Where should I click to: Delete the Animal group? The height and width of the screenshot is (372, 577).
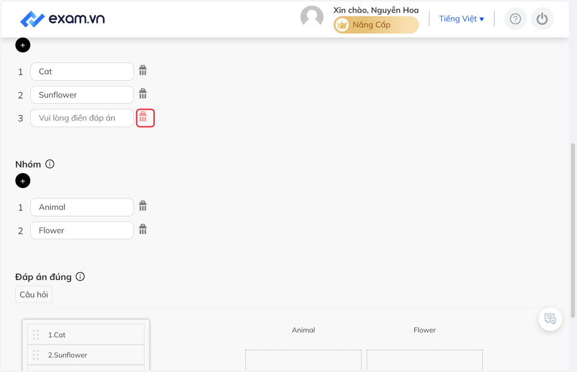(x=143, y=206)
